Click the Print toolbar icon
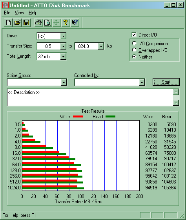The width and height of the screenshot is (186, 220). pos(38,23)
